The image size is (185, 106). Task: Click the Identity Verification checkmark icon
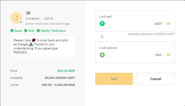click(x=38, y=31)
